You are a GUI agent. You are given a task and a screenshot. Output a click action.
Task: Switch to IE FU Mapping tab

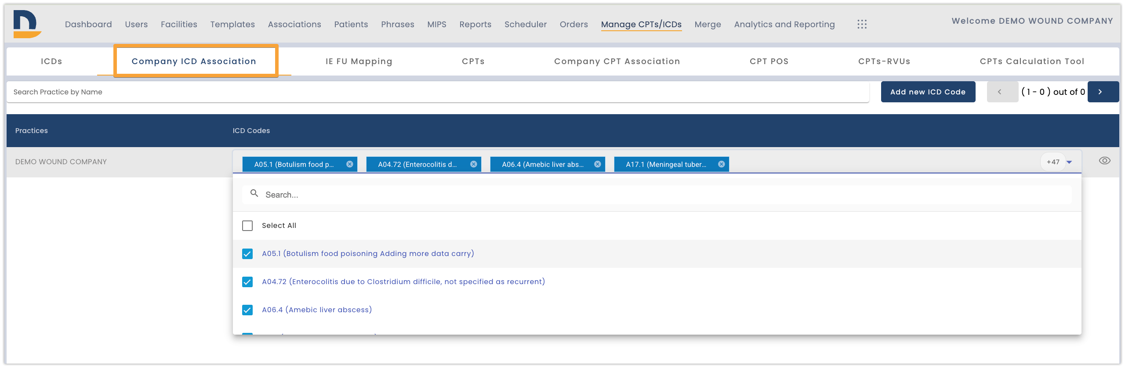coord(359,61)
